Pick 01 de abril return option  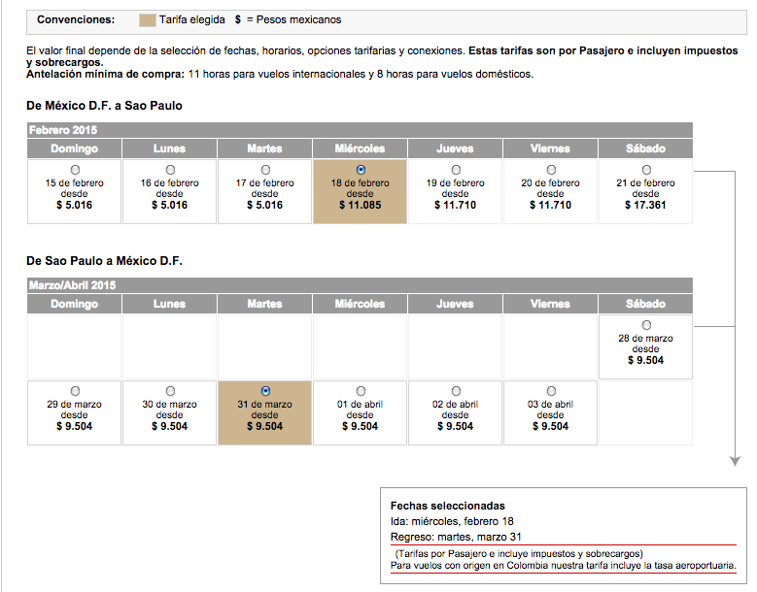(x=361, y=391)
